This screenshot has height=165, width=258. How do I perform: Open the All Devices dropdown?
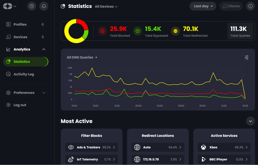pos(106,6)
